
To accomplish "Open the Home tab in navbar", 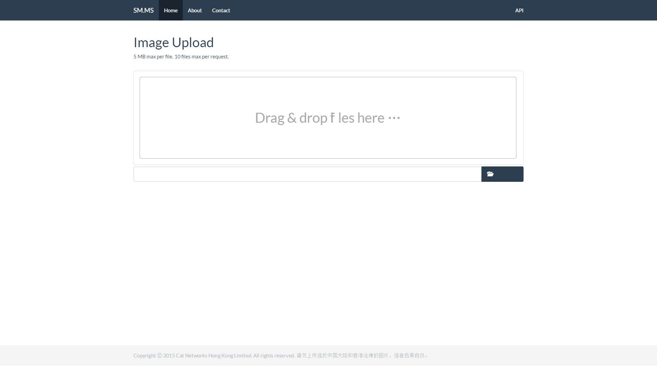I will (x=170, y=10).
